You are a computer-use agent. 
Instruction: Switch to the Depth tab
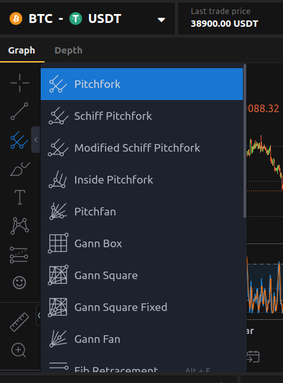[69, 50]
